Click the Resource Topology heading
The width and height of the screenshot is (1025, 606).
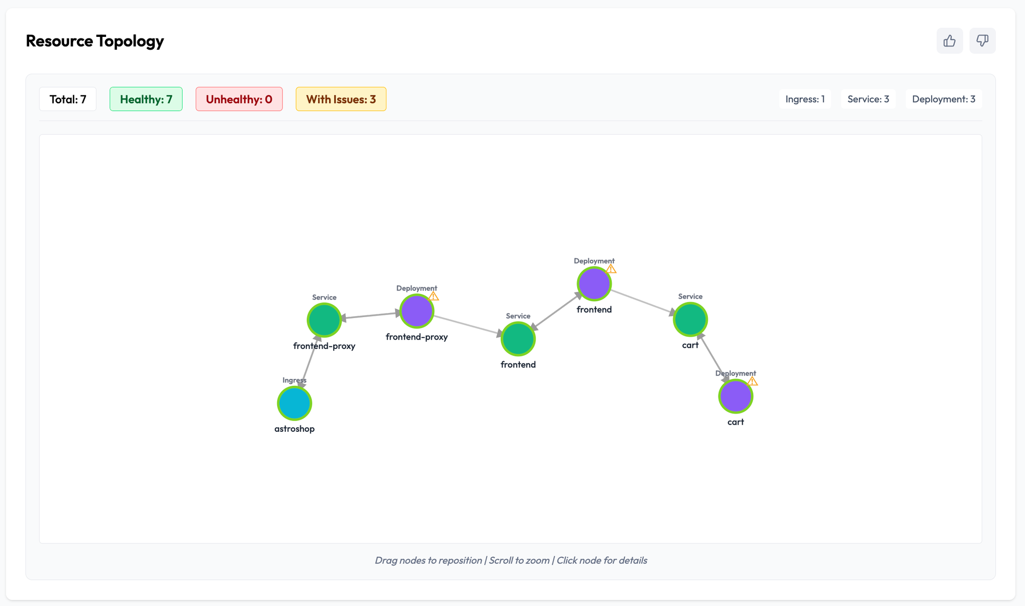click(x=95, y=40)
